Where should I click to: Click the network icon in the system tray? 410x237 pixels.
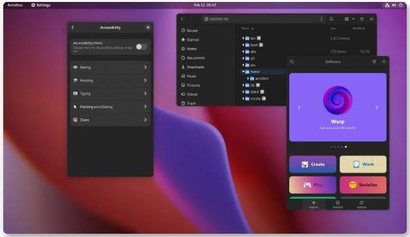click(x=387, y=5)
